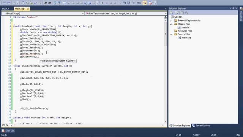Screen dimensions: 243x137
Task: Collapse the reshape function outline
Action: click(x=14, y=118)
